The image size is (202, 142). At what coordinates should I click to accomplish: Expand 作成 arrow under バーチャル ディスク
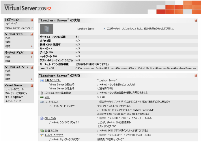click(x=32, y=57)
